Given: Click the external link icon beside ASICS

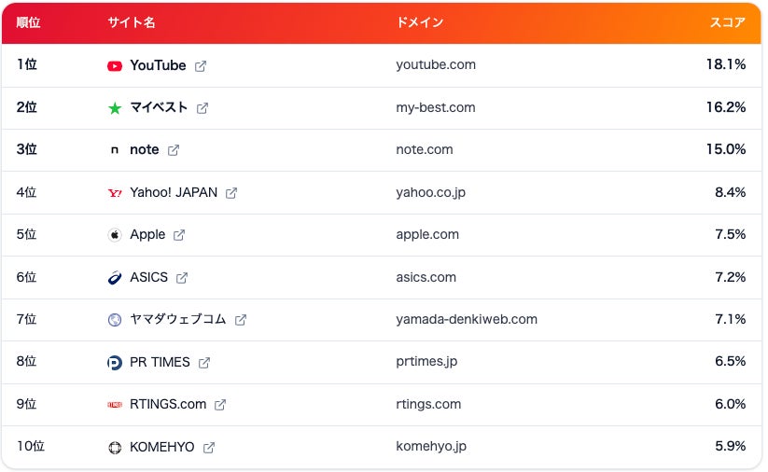Looking at the screenshot, I should (x=182, y=278).
